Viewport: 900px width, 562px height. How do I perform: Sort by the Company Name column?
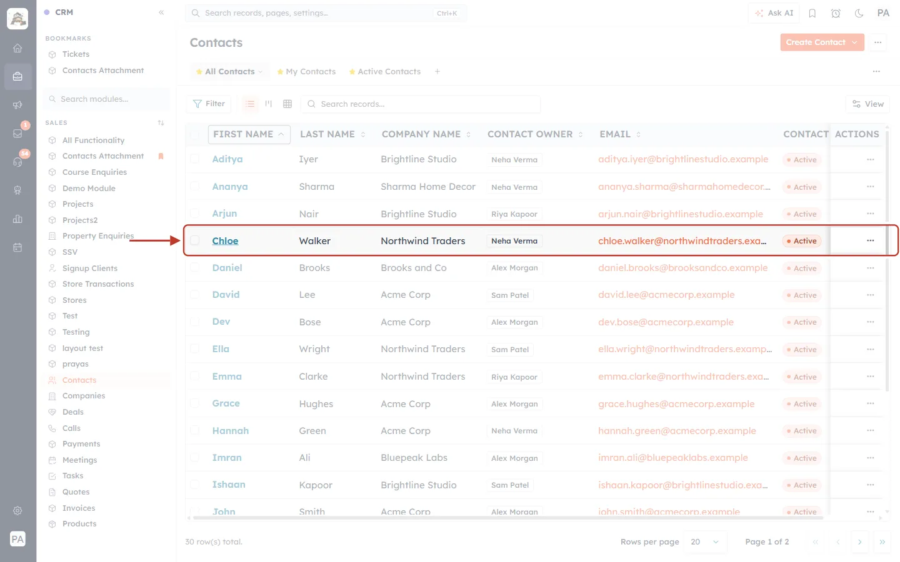coord(426,134)
